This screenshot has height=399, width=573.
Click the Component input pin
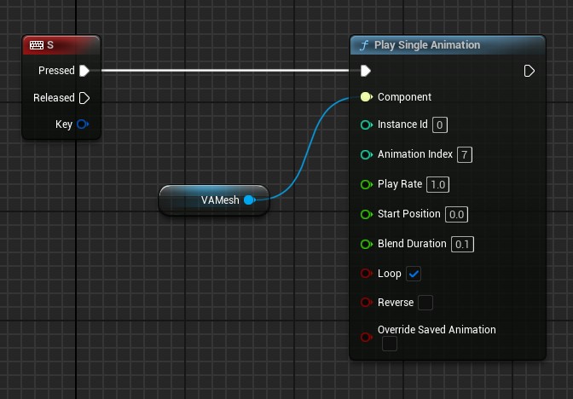[x=366, y=97]
